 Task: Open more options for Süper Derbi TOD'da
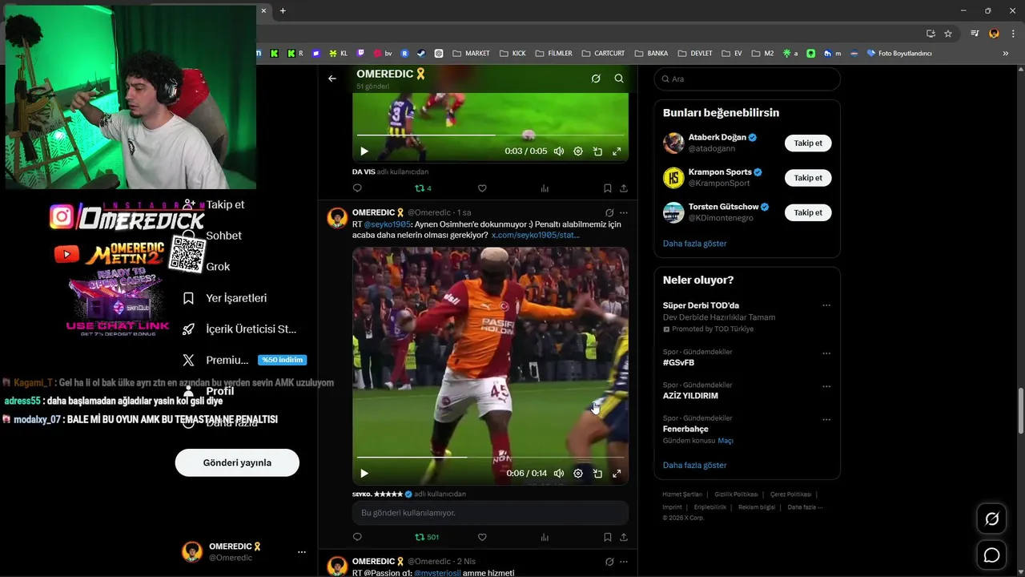click(x=826, y=305)
